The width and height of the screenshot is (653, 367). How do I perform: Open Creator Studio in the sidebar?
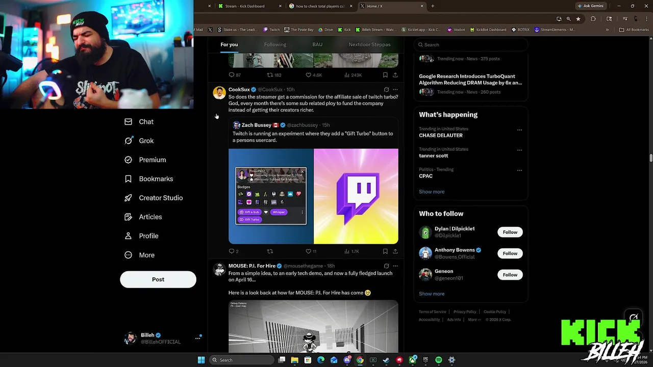[x=154, y=198]
